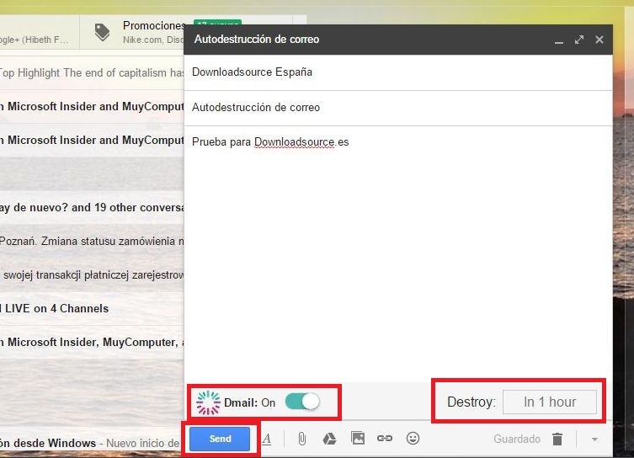Open text formatting options (underlined A icon)
Image resolution: width=634 pixels, height=458 pixels.
coord(266,439)
